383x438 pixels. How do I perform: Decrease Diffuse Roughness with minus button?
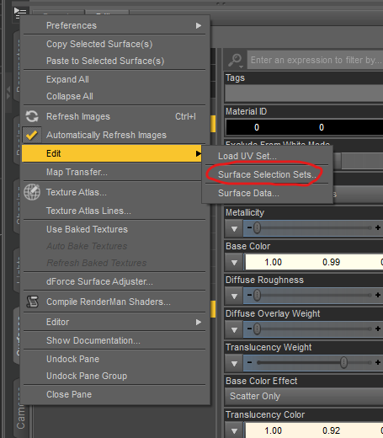(x=249, y=295)
